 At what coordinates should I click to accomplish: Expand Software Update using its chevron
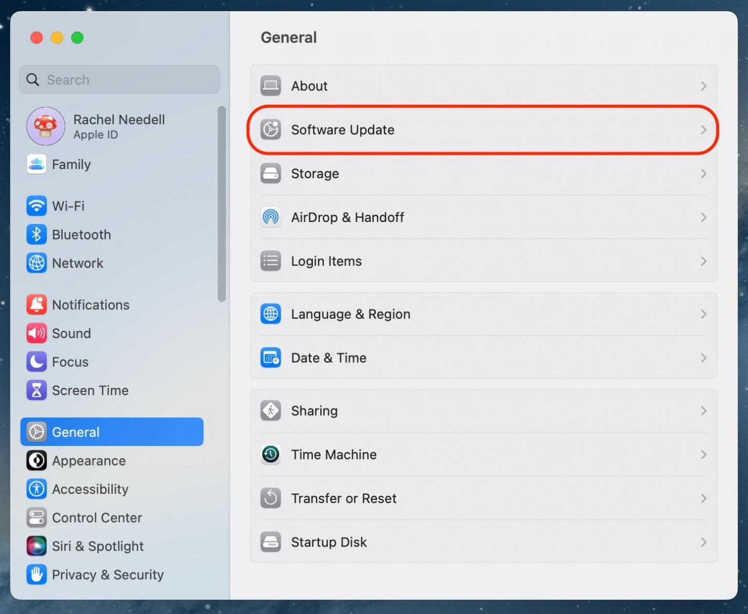click(x=703, y=130)
